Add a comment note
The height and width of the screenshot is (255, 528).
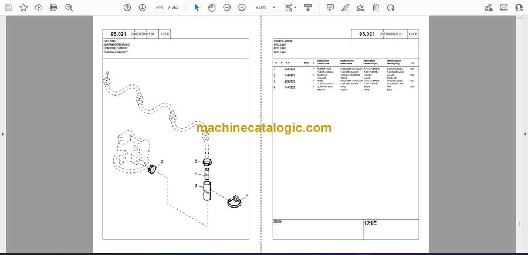[330, 8]
